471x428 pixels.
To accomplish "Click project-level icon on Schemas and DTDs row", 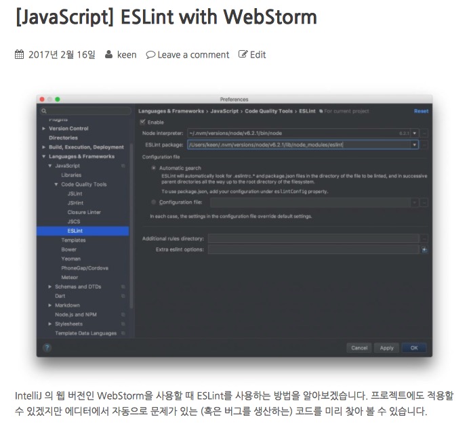I will coord(123,286).
